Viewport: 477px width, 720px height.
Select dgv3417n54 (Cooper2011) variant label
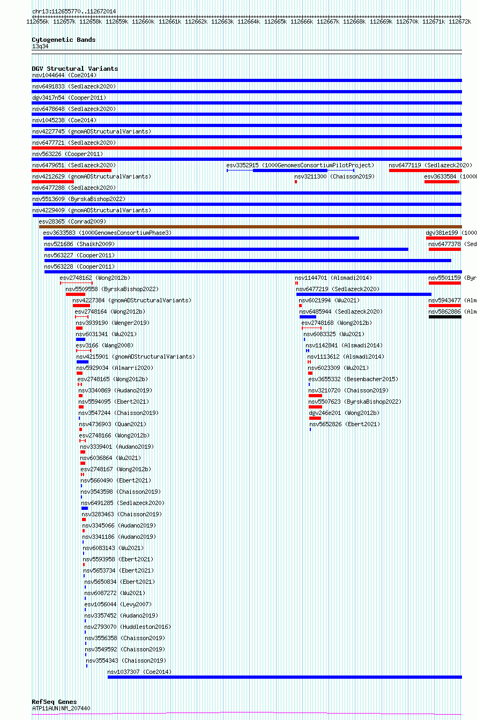[x=69, y=98]
